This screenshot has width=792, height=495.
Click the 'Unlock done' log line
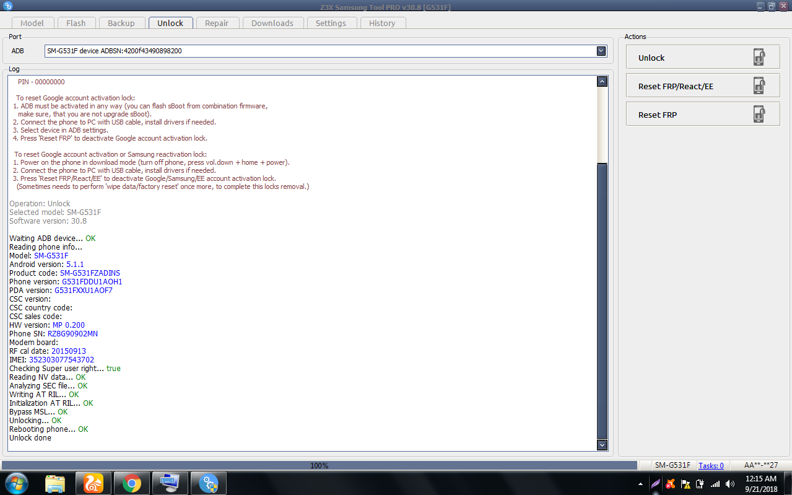click(30, 438)
